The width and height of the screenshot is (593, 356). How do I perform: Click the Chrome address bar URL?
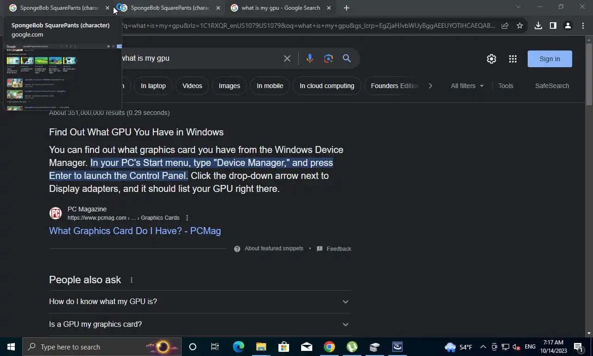coord(308,25)
